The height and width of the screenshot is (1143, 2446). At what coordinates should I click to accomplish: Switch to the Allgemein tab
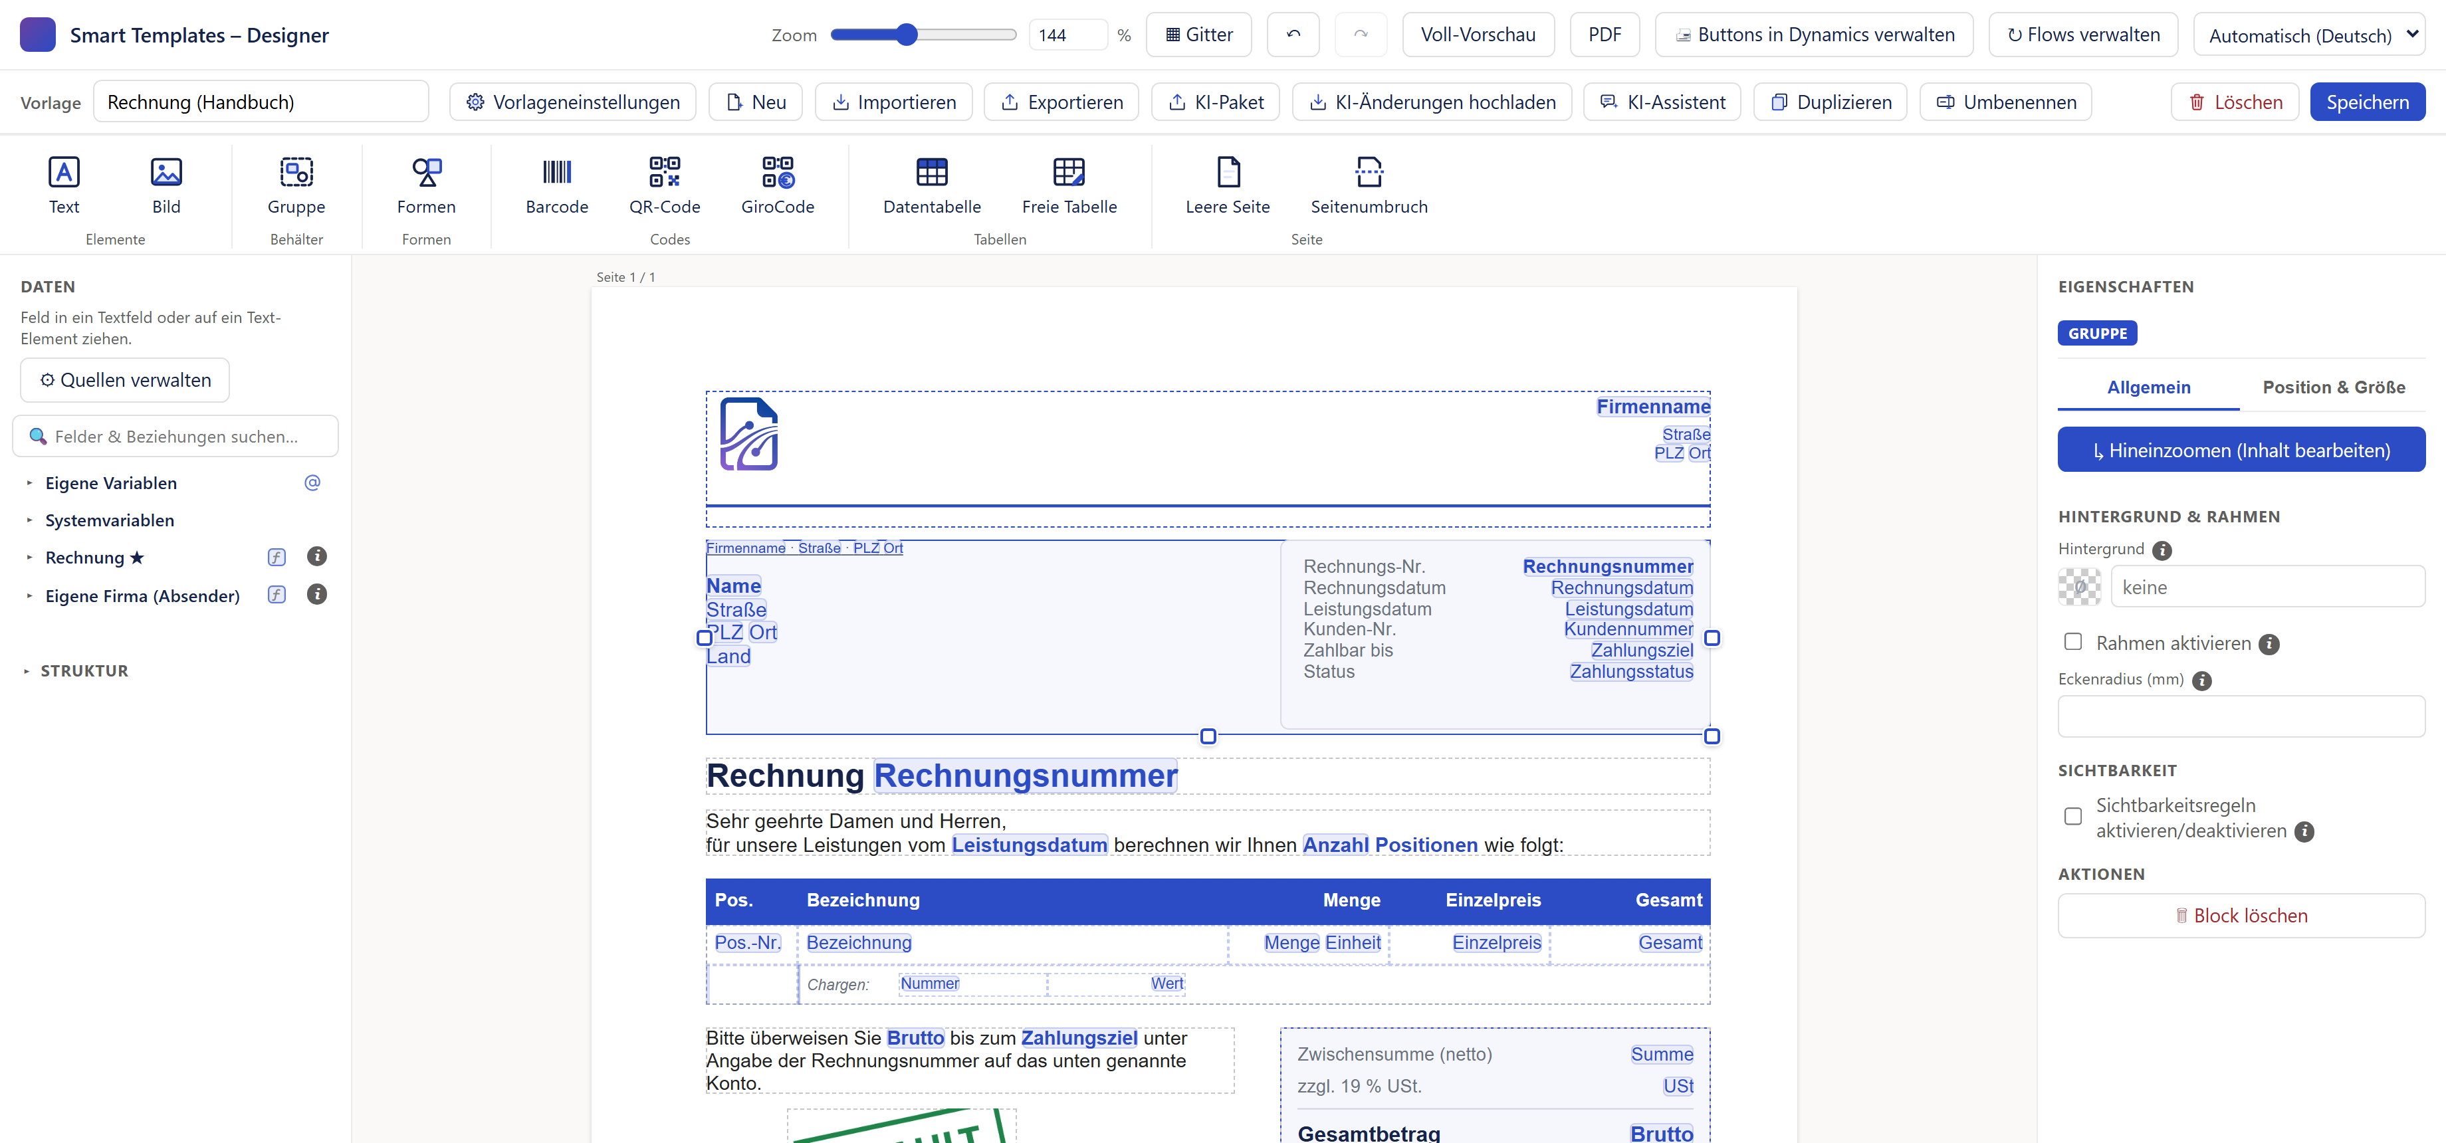click(2148, 387)
